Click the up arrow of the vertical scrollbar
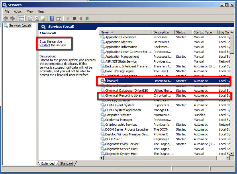Viewport: 237px width, 174px height. pos(232,32)
